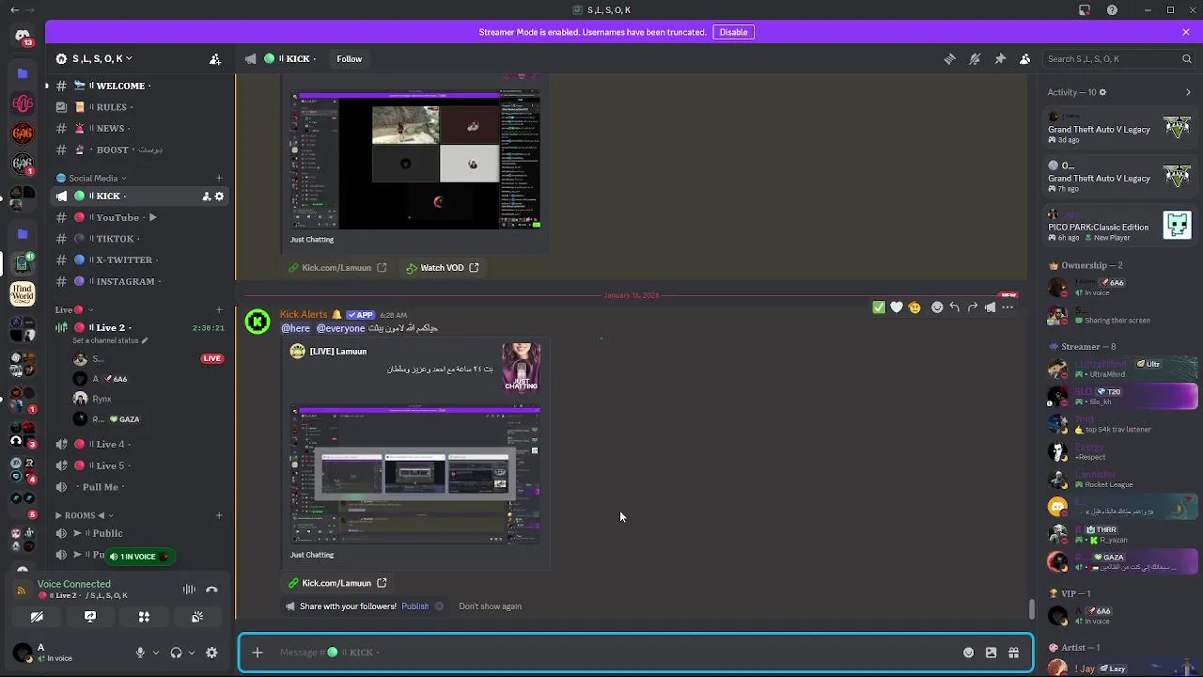This screenshot has width=1203, height=677.
Task: Reply to the Kick Alerts message
Action: click(x=955, y=307)
